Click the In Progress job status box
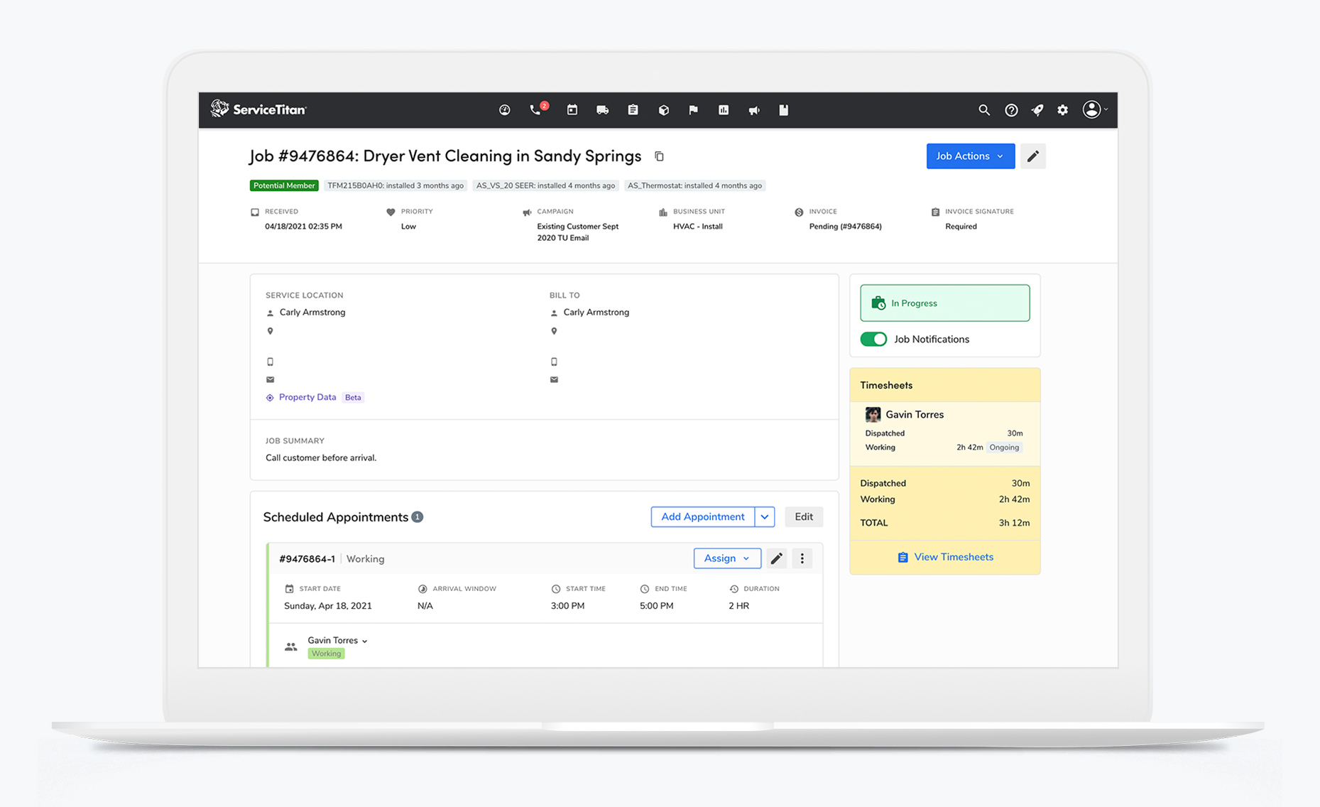Image resolution: width=1320 pixels, height=807 pixels. [x=944, y=303]
